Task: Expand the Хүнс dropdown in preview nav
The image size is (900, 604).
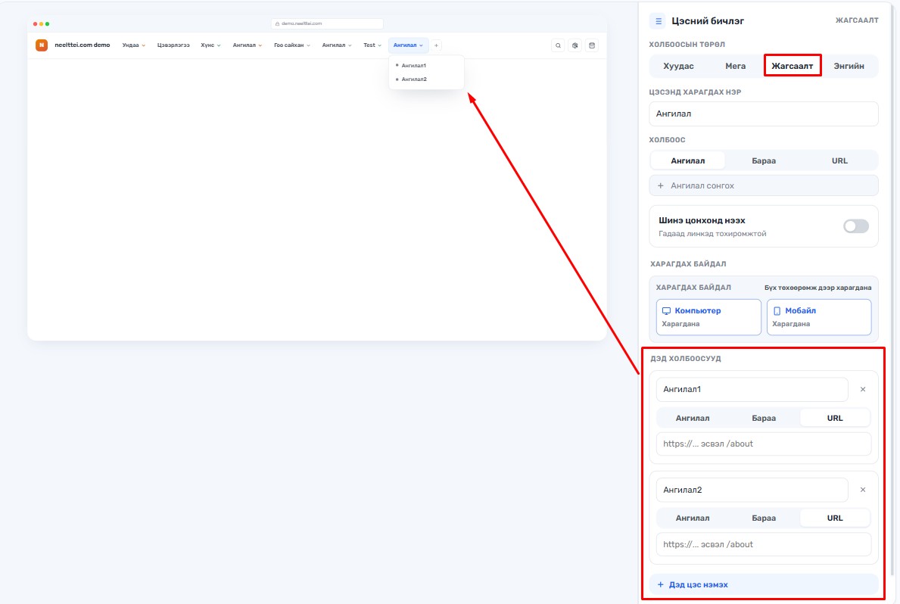Action: [x=210, y=45]
